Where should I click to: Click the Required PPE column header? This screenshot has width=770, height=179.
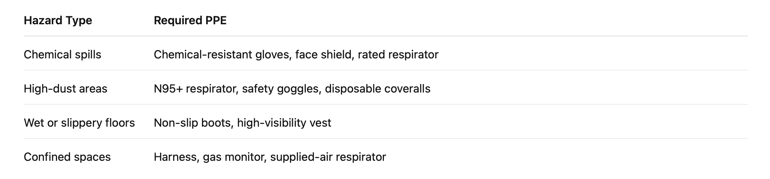[x=190, y=20]
